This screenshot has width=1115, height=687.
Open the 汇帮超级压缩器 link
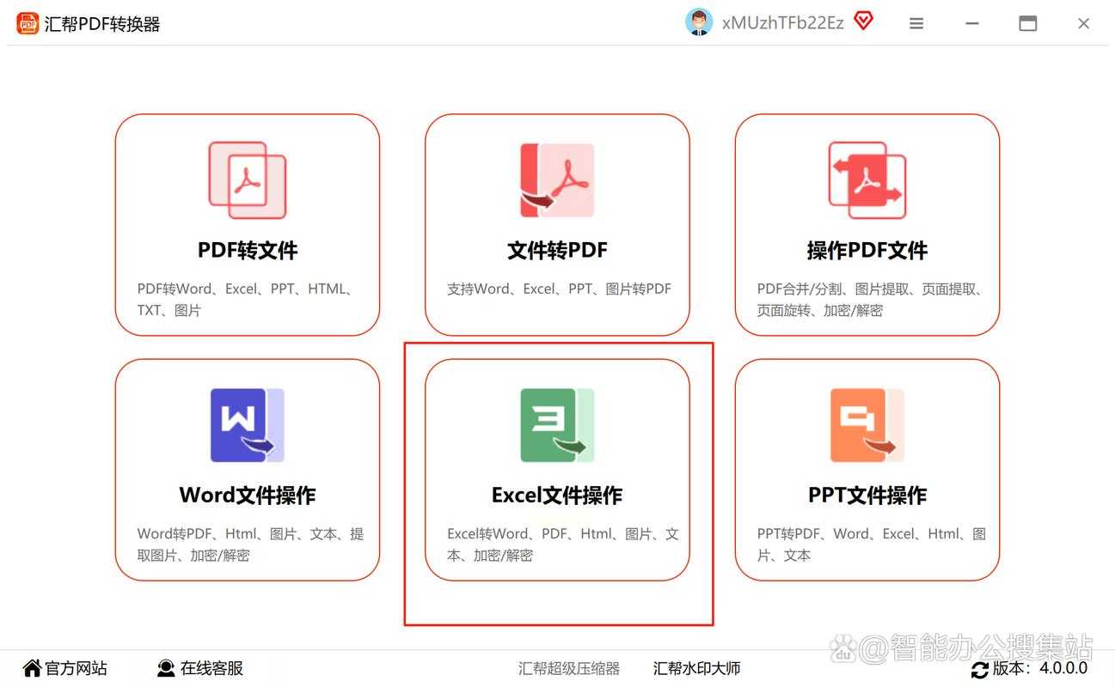coord(569,668)
